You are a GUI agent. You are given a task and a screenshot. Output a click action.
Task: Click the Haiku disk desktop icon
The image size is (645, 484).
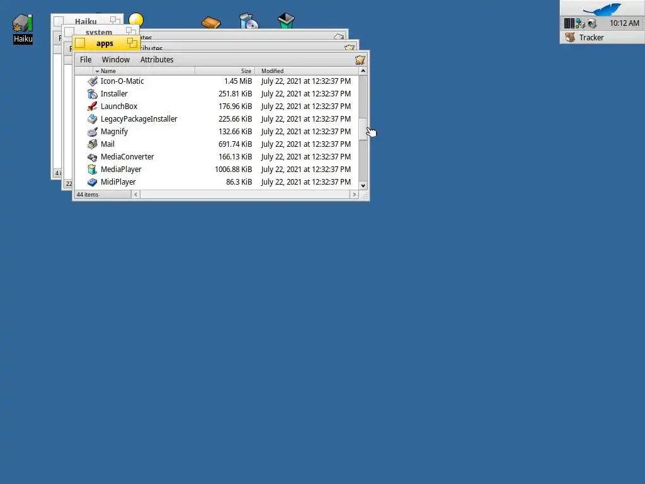23,23
